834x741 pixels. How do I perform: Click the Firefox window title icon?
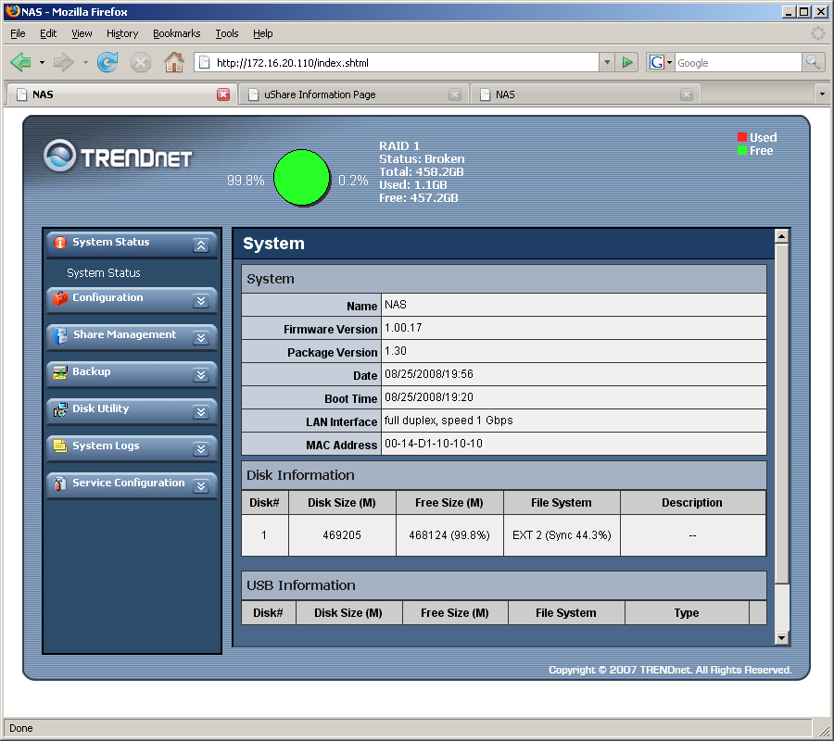pyautogui.click(x=13, y=11)
